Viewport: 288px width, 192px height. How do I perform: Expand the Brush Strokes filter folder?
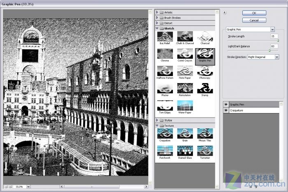[157, 18]
